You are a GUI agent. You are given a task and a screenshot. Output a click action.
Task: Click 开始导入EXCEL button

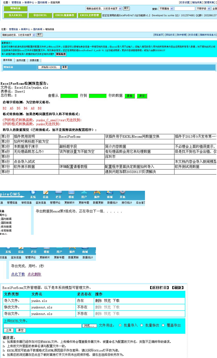click(49, 67)
